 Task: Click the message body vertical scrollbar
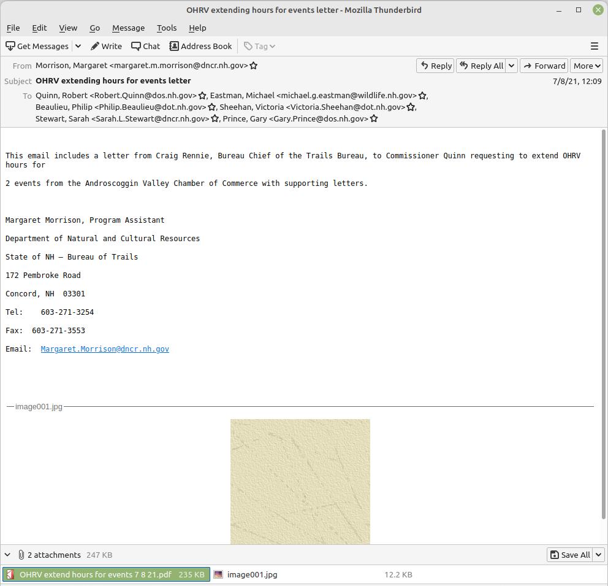point(604,325)
